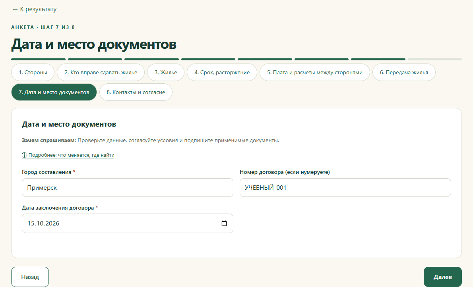Screen dimensions: 473x287
Task: Switch to step '3. Жильё'
Action: [x=166, y=72]
